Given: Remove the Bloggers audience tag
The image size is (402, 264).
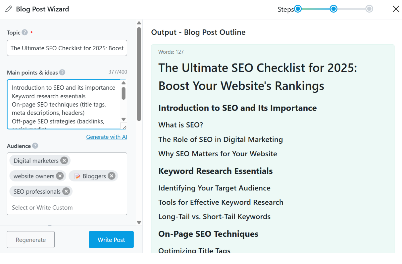Looking at the screenshot, I should [111, 176].
